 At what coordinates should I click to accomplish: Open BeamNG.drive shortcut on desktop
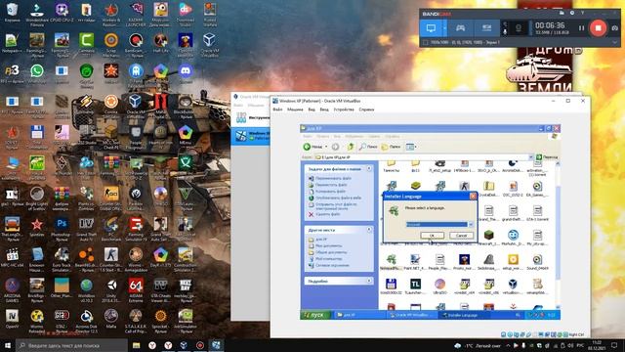tap(87, 258)
